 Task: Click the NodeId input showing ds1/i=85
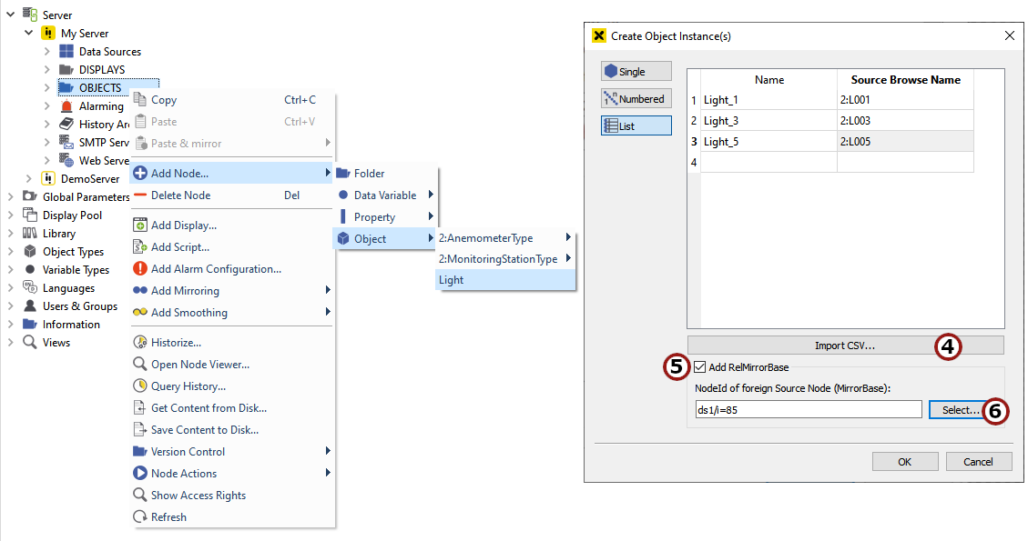pyautogui.click(x=808, y=409)
